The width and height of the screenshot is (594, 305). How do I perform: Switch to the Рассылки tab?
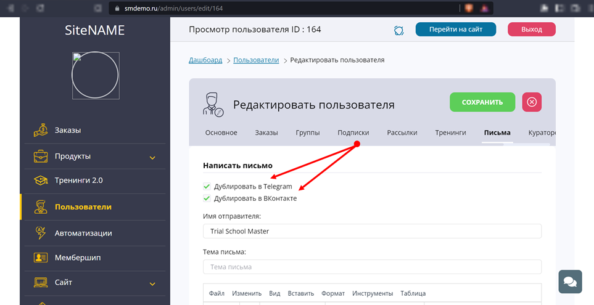point(402,133)
